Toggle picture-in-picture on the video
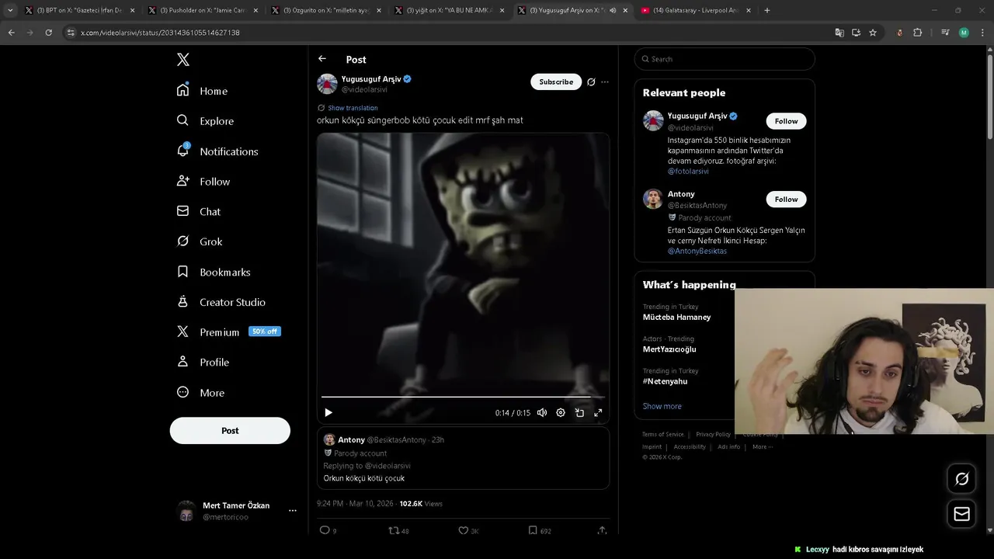Screen dimensions: 994x559 pyautogui.click(x=579, y=413)
